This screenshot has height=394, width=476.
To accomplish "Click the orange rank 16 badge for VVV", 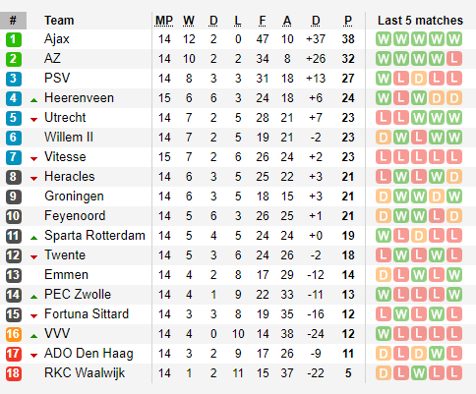I will (14, 334).
